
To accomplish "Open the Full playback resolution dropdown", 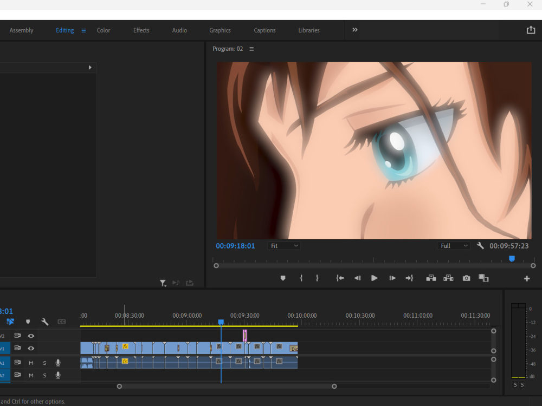I will [x=454, y=246].
